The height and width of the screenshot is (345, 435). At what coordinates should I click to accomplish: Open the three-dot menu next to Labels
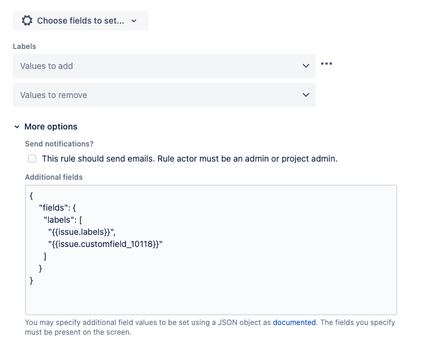click(326, 64)
